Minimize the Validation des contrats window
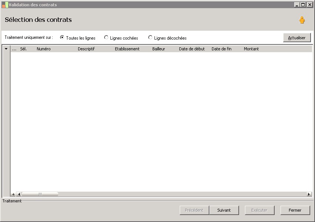Viewport: 315px width, 222px height. pos(297,4)
